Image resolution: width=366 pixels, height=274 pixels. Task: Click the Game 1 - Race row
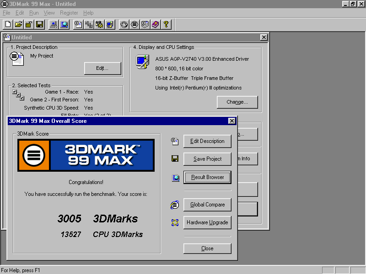pos(69,92)
